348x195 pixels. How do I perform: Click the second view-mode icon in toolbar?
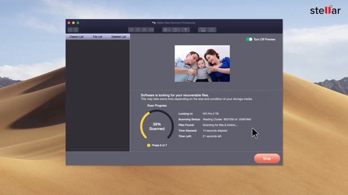pyautogui.click(x=138, y=30)
